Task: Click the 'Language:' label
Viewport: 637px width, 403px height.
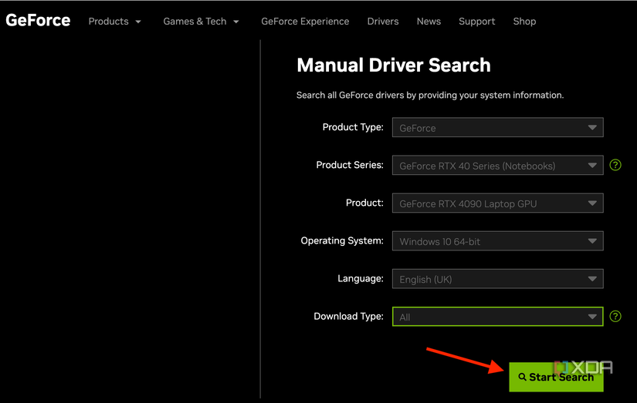Action: pyautogui.click(x=361, y=278)
